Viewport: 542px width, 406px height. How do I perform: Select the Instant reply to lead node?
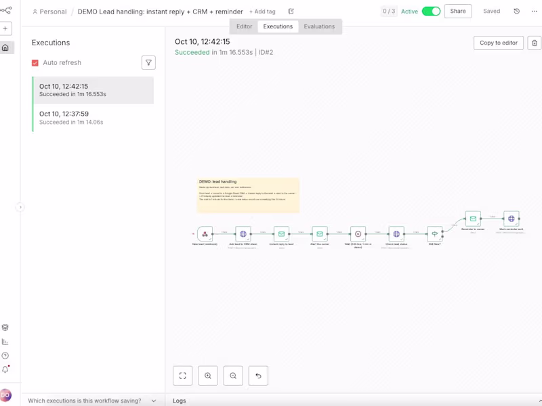[281, 234]
